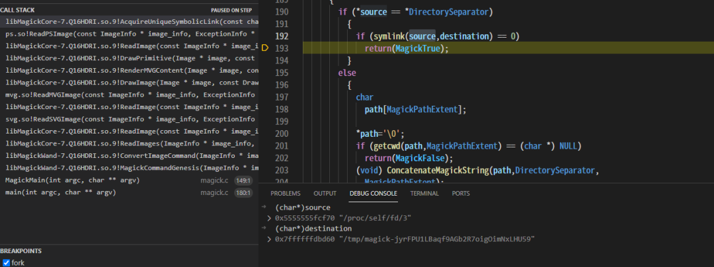Click the PAUSED ON STEP status label
This screenshot has height=267, width=714.
pyautogui.click(x=231, y=10)
